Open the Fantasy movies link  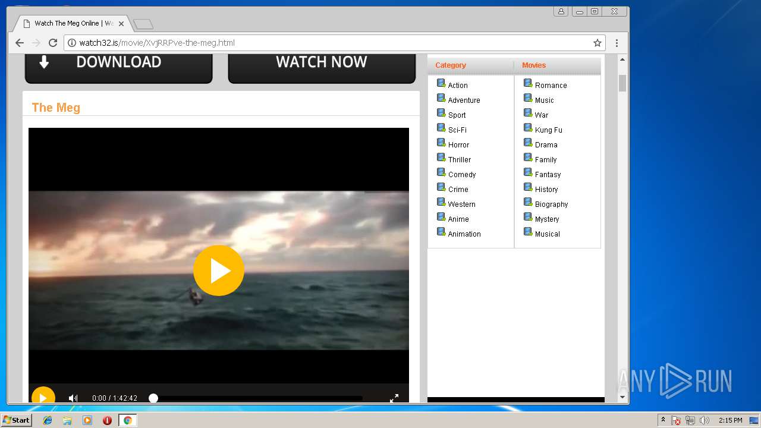pyautogui.click(x=548, y=175)
